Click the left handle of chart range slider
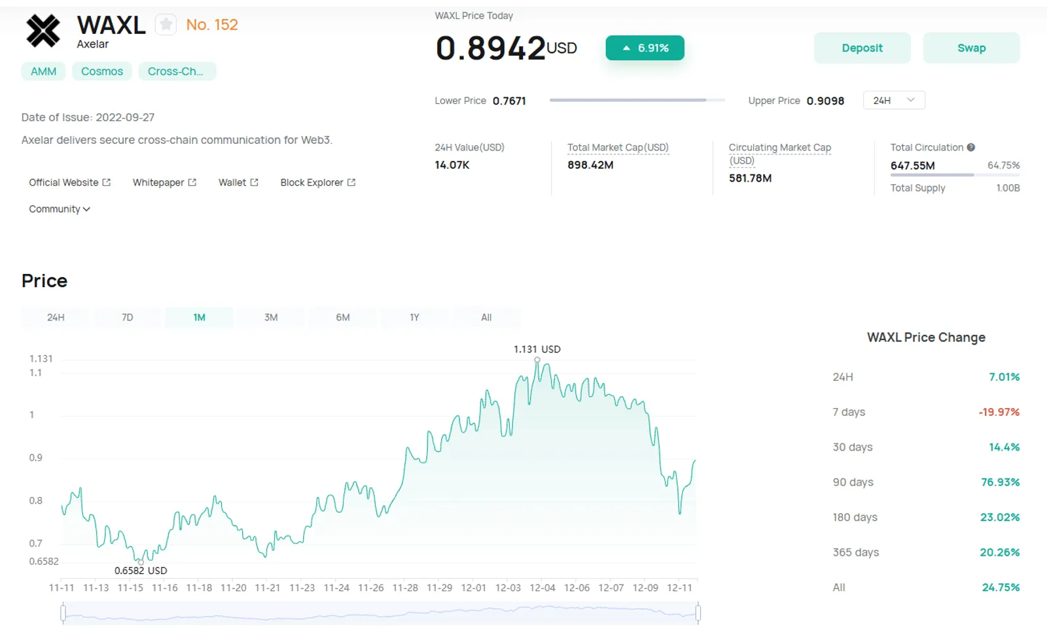 pos(63,613)
